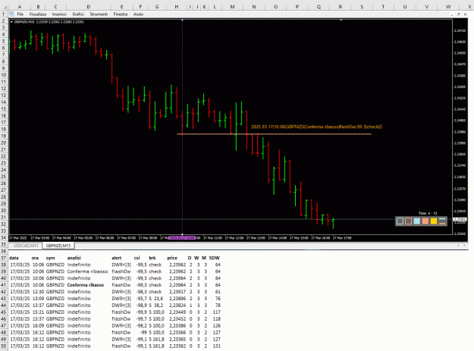Open the Grafici menu
This screenshot has height=351, width=474.
click(x=78, y=14)
